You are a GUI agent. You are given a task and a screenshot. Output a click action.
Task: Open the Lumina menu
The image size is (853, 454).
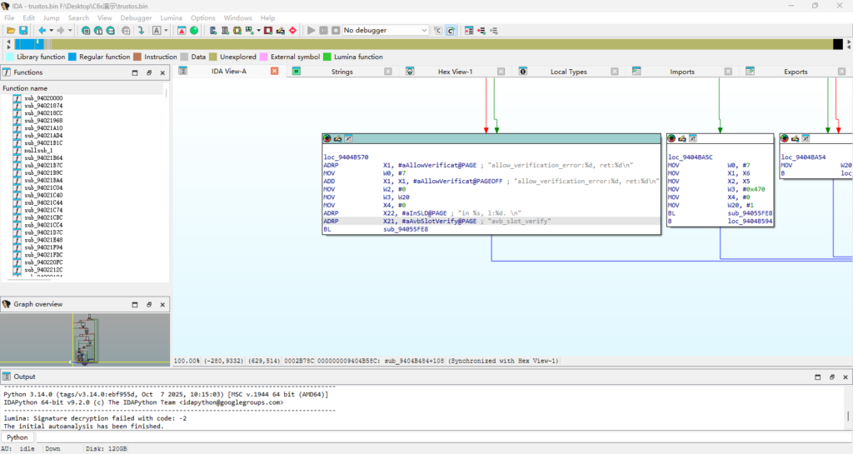pos(171,17)
